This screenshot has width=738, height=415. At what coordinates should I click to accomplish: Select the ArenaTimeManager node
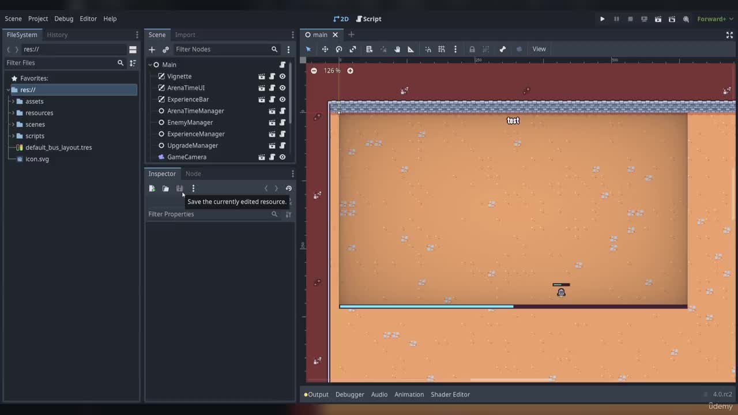click(x=195, y=111)
